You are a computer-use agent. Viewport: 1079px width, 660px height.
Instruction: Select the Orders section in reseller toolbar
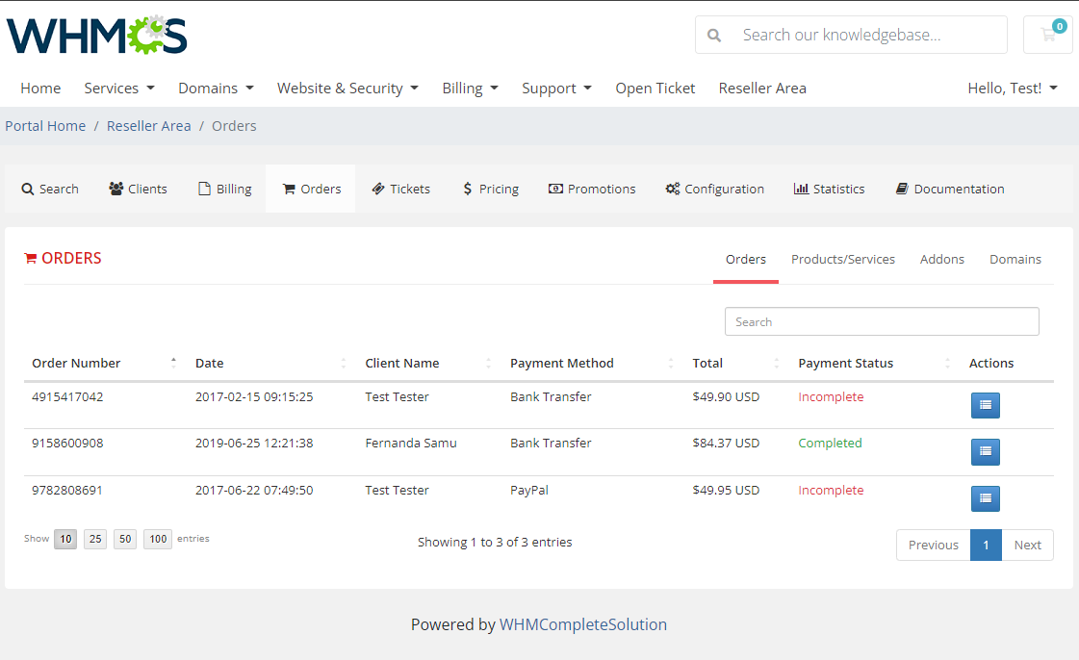pyautogui.click(x=311, y=190)
